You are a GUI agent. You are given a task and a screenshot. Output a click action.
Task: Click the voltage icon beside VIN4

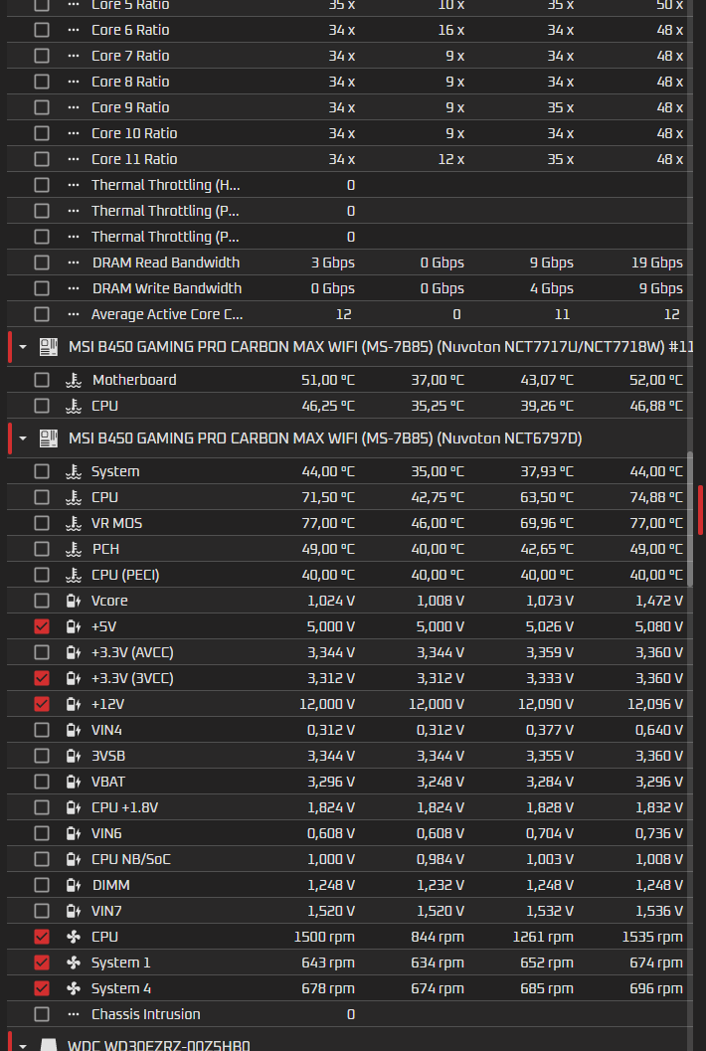tap(73, 730)
